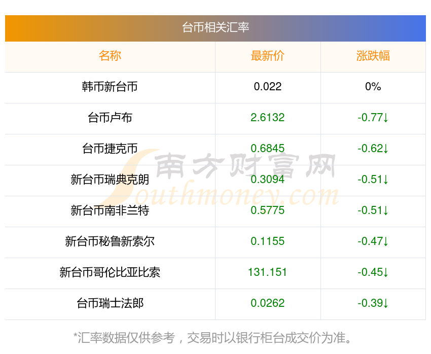
Task: Select the 台币瑞士法郎 row name
Action: point(110,303)
